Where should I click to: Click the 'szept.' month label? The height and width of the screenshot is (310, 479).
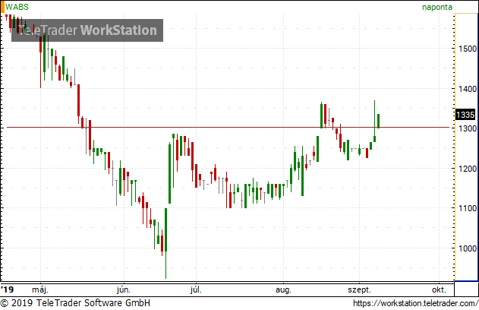tap(359, 290)
